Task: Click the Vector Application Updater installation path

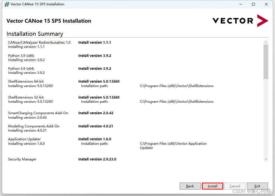Action: pos(173,146)
